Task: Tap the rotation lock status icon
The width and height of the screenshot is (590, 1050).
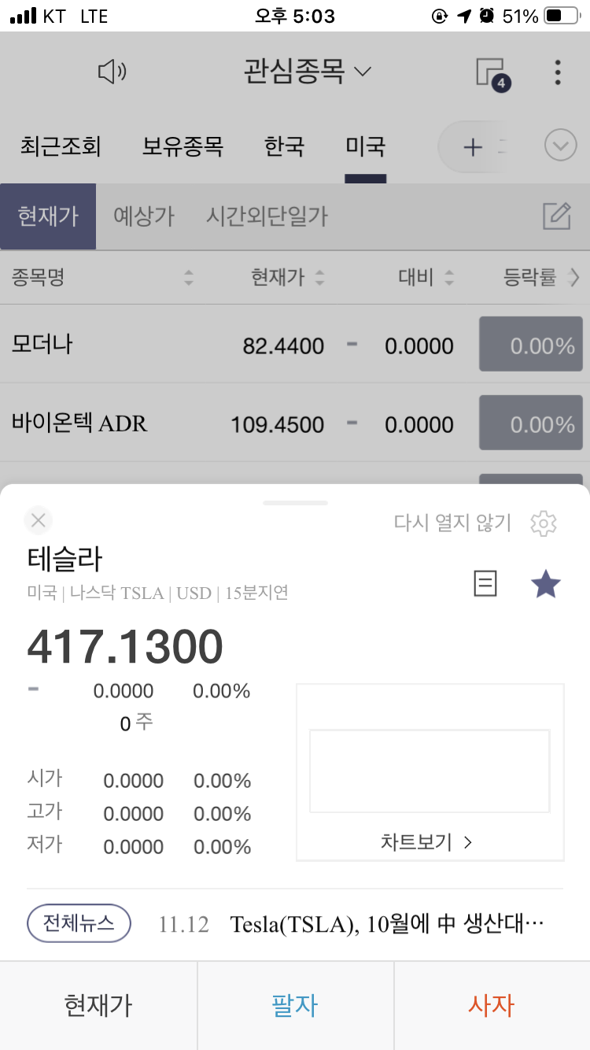Action: pyautogui.click(x=440, y=16)
